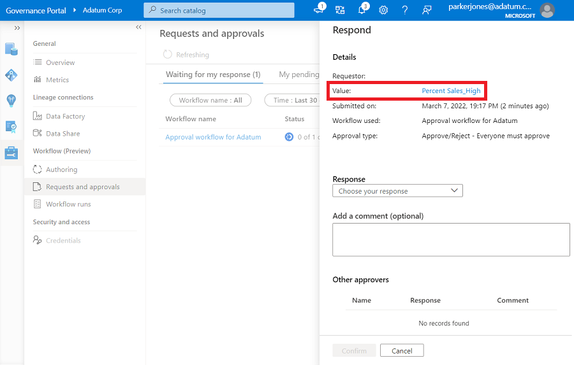Collapse the side menu panel
Image resolution: width=574 pixels, height=365 pixels.
138,27
